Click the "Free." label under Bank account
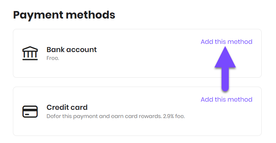 pyautogui.click(x=53, y=58)
